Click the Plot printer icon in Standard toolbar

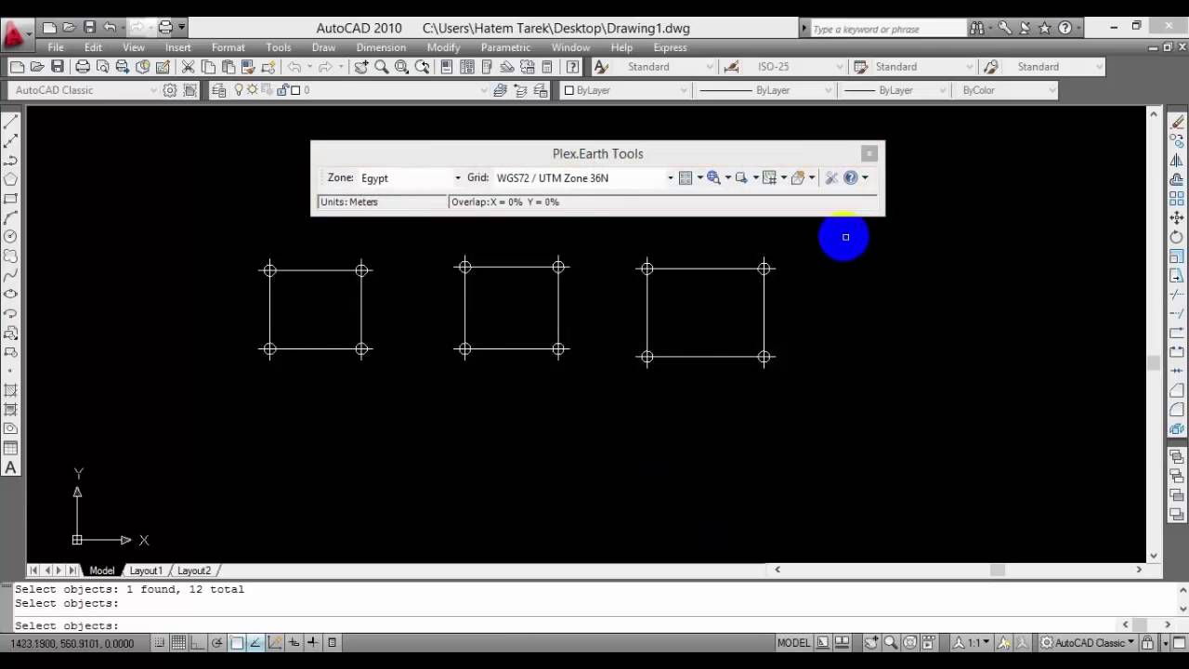(83, 67)
